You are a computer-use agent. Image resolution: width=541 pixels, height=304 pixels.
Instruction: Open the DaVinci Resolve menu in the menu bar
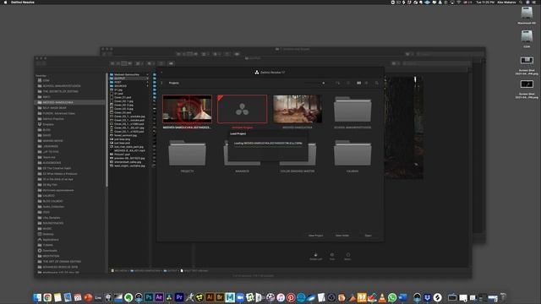(23, 2)
